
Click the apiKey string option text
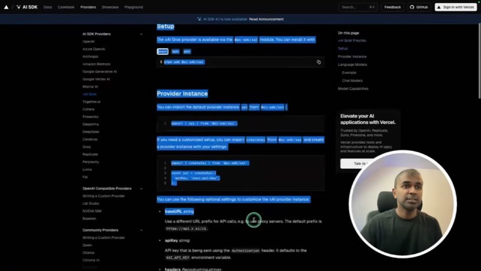(177, 241)
